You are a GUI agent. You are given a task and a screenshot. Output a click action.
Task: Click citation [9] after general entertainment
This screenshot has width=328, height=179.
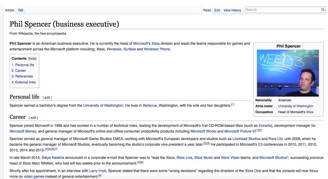pyautogui.click(x=100, y=175)
